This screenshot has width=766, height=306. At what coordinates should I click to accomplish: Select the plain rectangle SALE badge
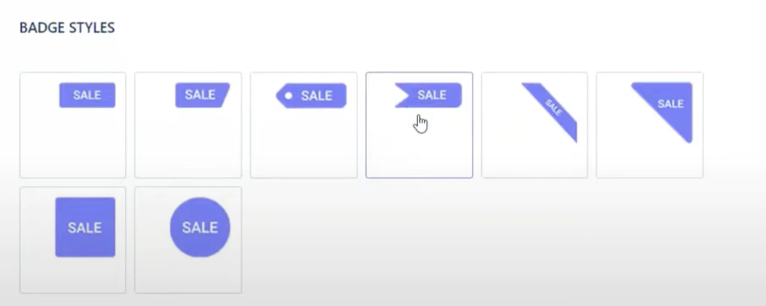tap(87, 95)
